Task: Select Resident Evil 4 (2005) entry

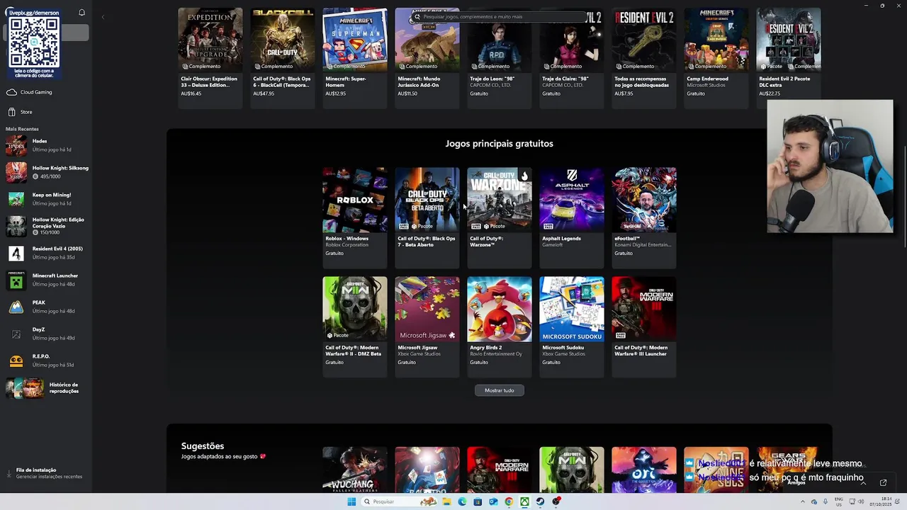Action: coord(47,253)
